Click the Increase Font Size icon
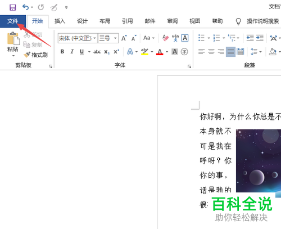281x229 pixels. [x=124, y=38]
